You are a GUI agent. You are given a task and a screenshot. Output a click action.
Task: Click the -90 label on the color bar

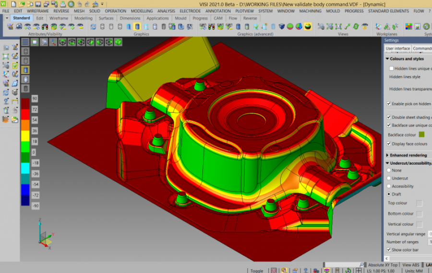tap(35, 206)
